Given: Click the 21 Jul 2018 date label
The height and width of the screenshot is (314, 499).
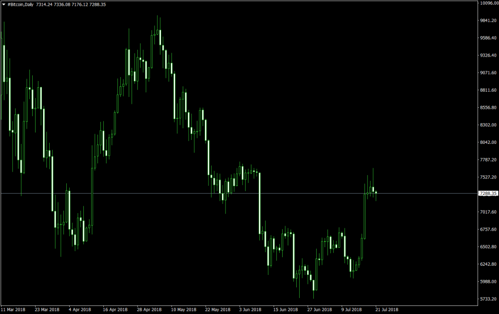Looking at the screenshot, I should point(386,310).
